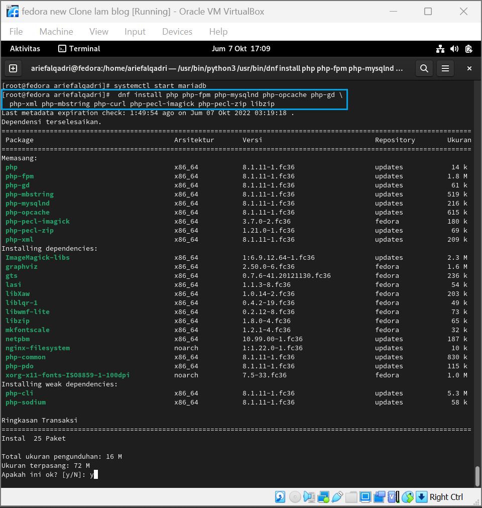This screenshot has height=508, width=482.
Task: Close the VirtualBox window
Action: coord(463,12)
